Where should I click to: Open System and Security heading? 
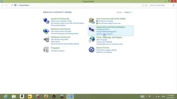[x=60, y=19]
